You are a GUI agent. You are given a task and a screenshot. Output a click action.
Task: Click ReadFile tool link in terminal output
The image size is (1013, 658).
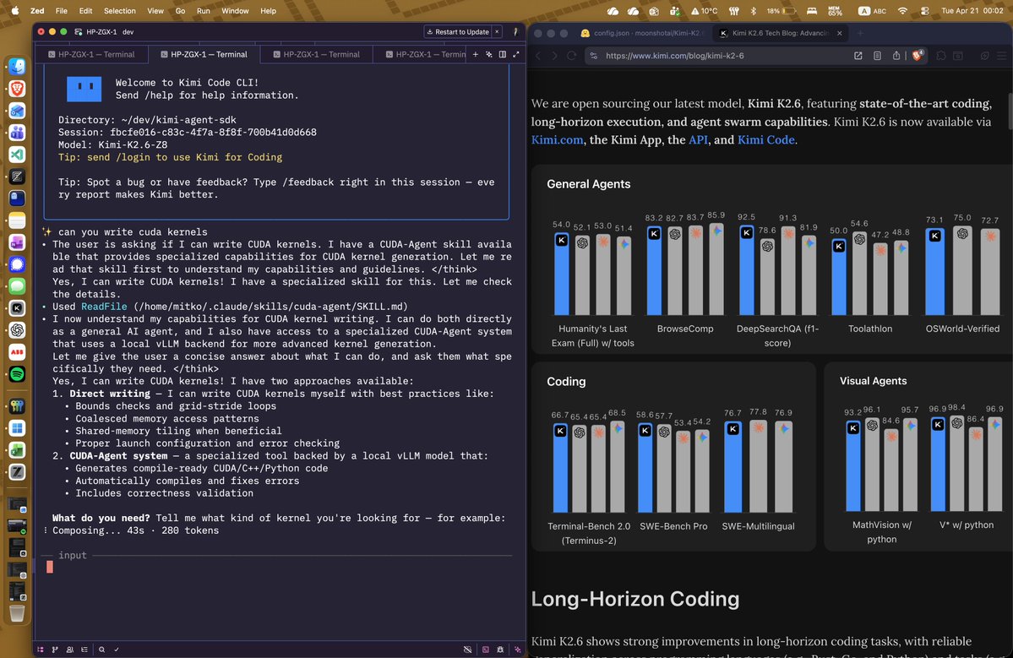[x=104, y=306]
